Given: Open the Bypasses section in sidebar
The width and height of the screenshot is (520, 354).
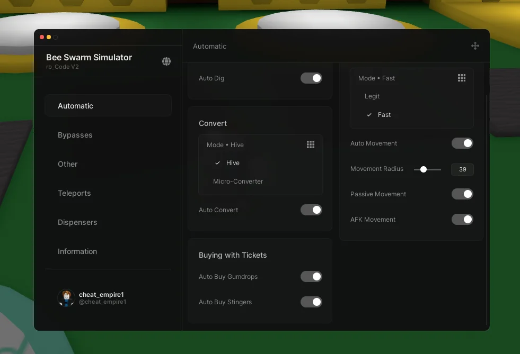Looking at the screenshot, I should pos(75,135).
